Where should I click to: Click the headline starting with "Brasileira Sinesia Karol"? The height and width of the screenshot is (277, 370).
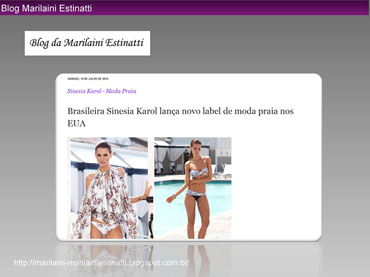[181, 117]
